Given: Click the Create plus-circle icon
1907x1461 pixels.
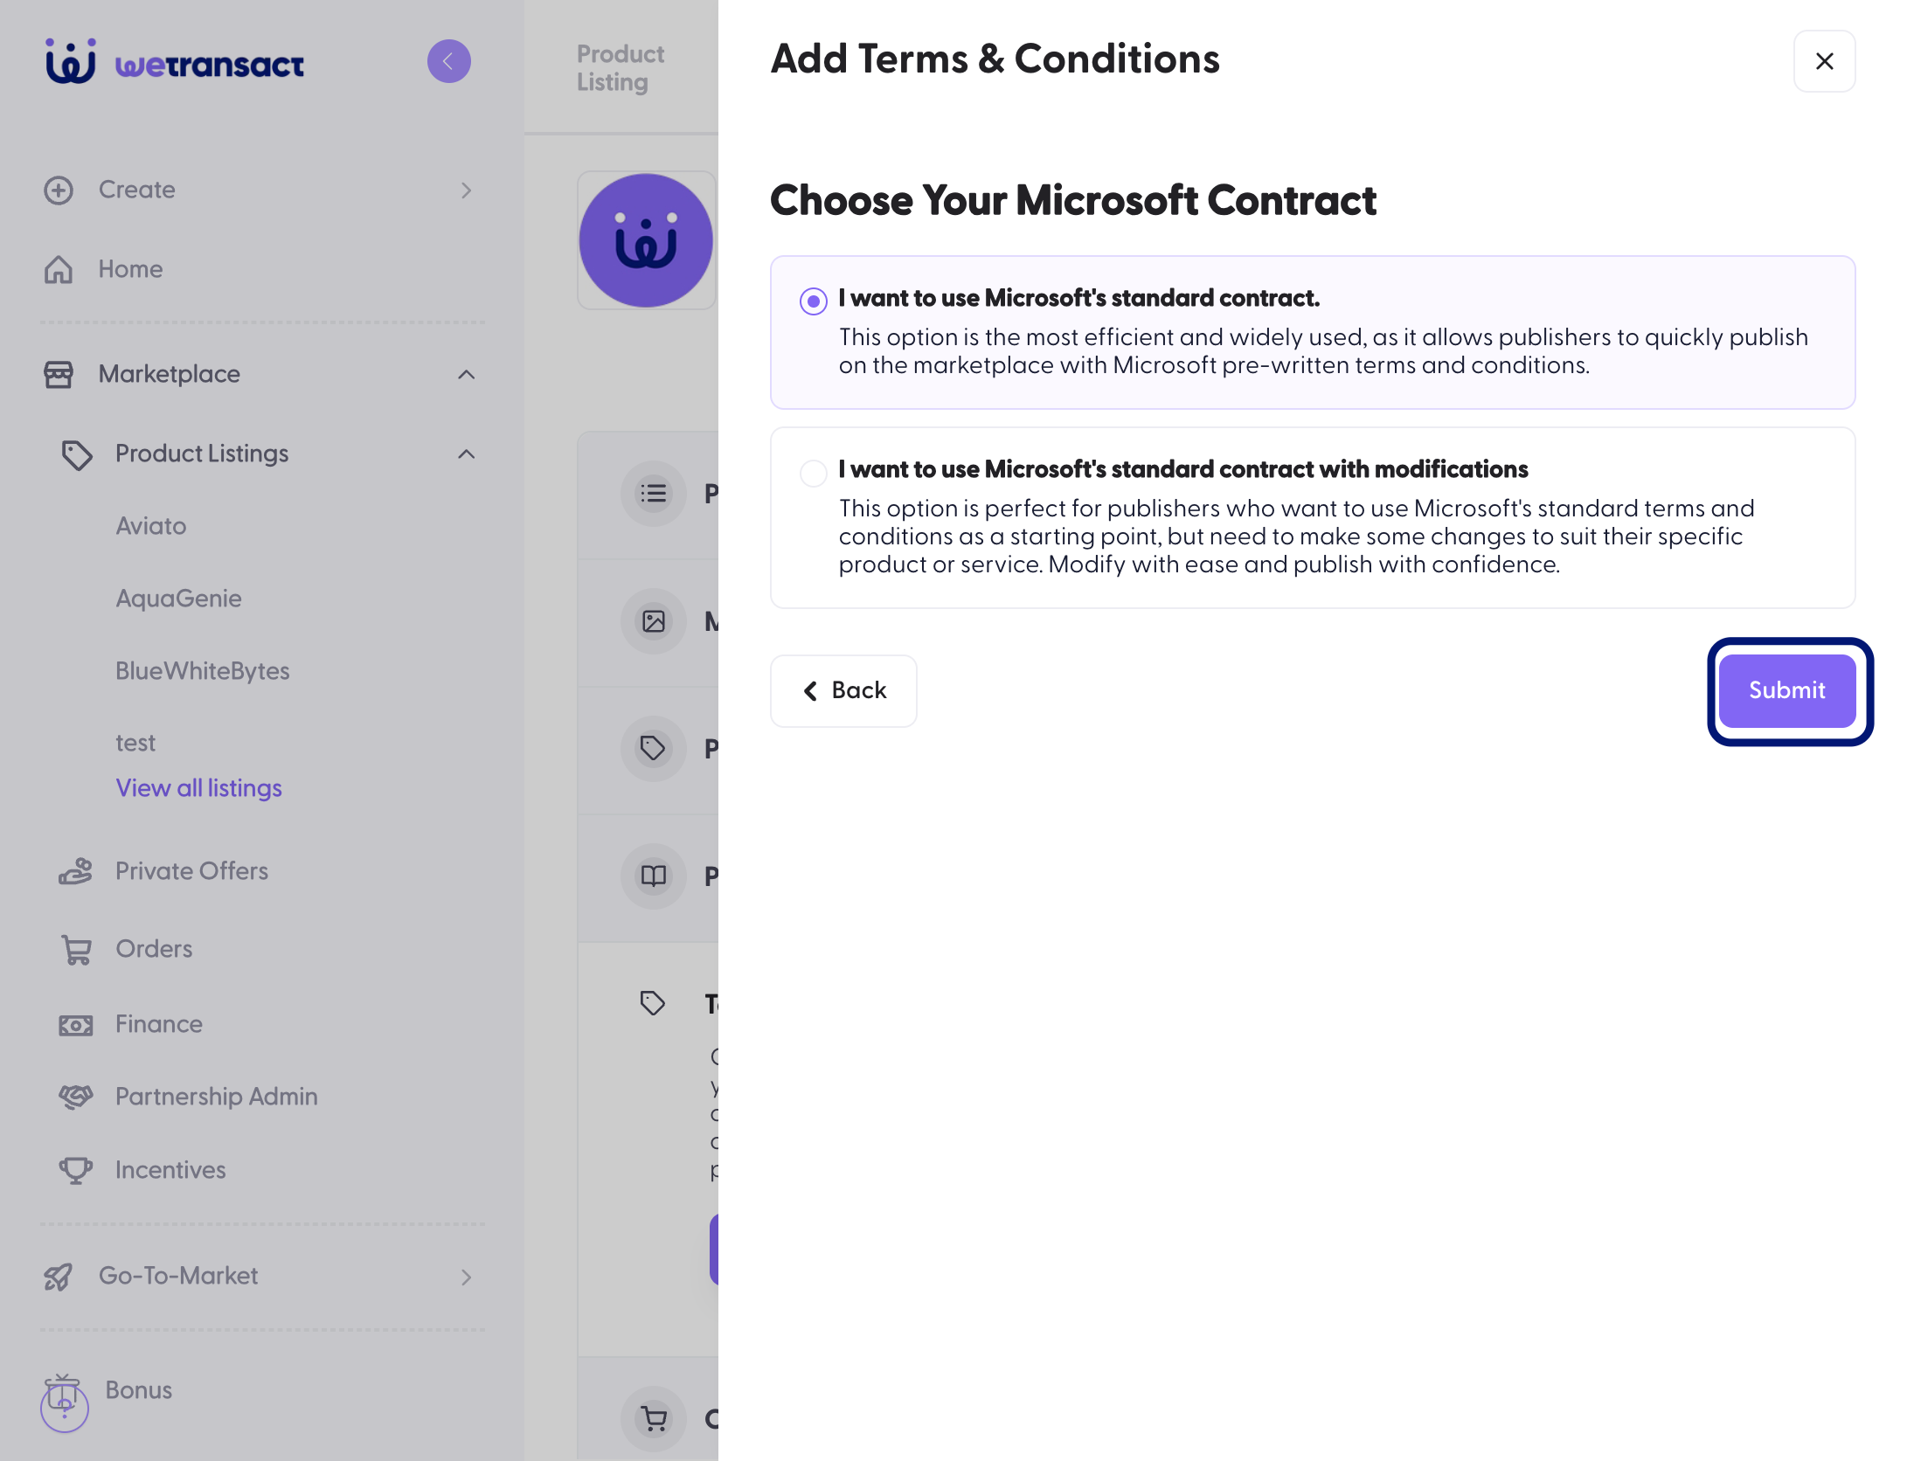Looking at the screenshot, I should click(59, 190).
